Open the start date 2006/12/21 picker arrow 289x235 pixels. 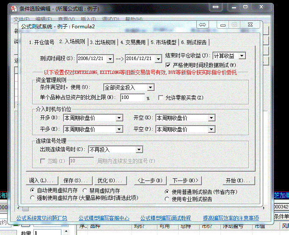click(x=111, y=58)
